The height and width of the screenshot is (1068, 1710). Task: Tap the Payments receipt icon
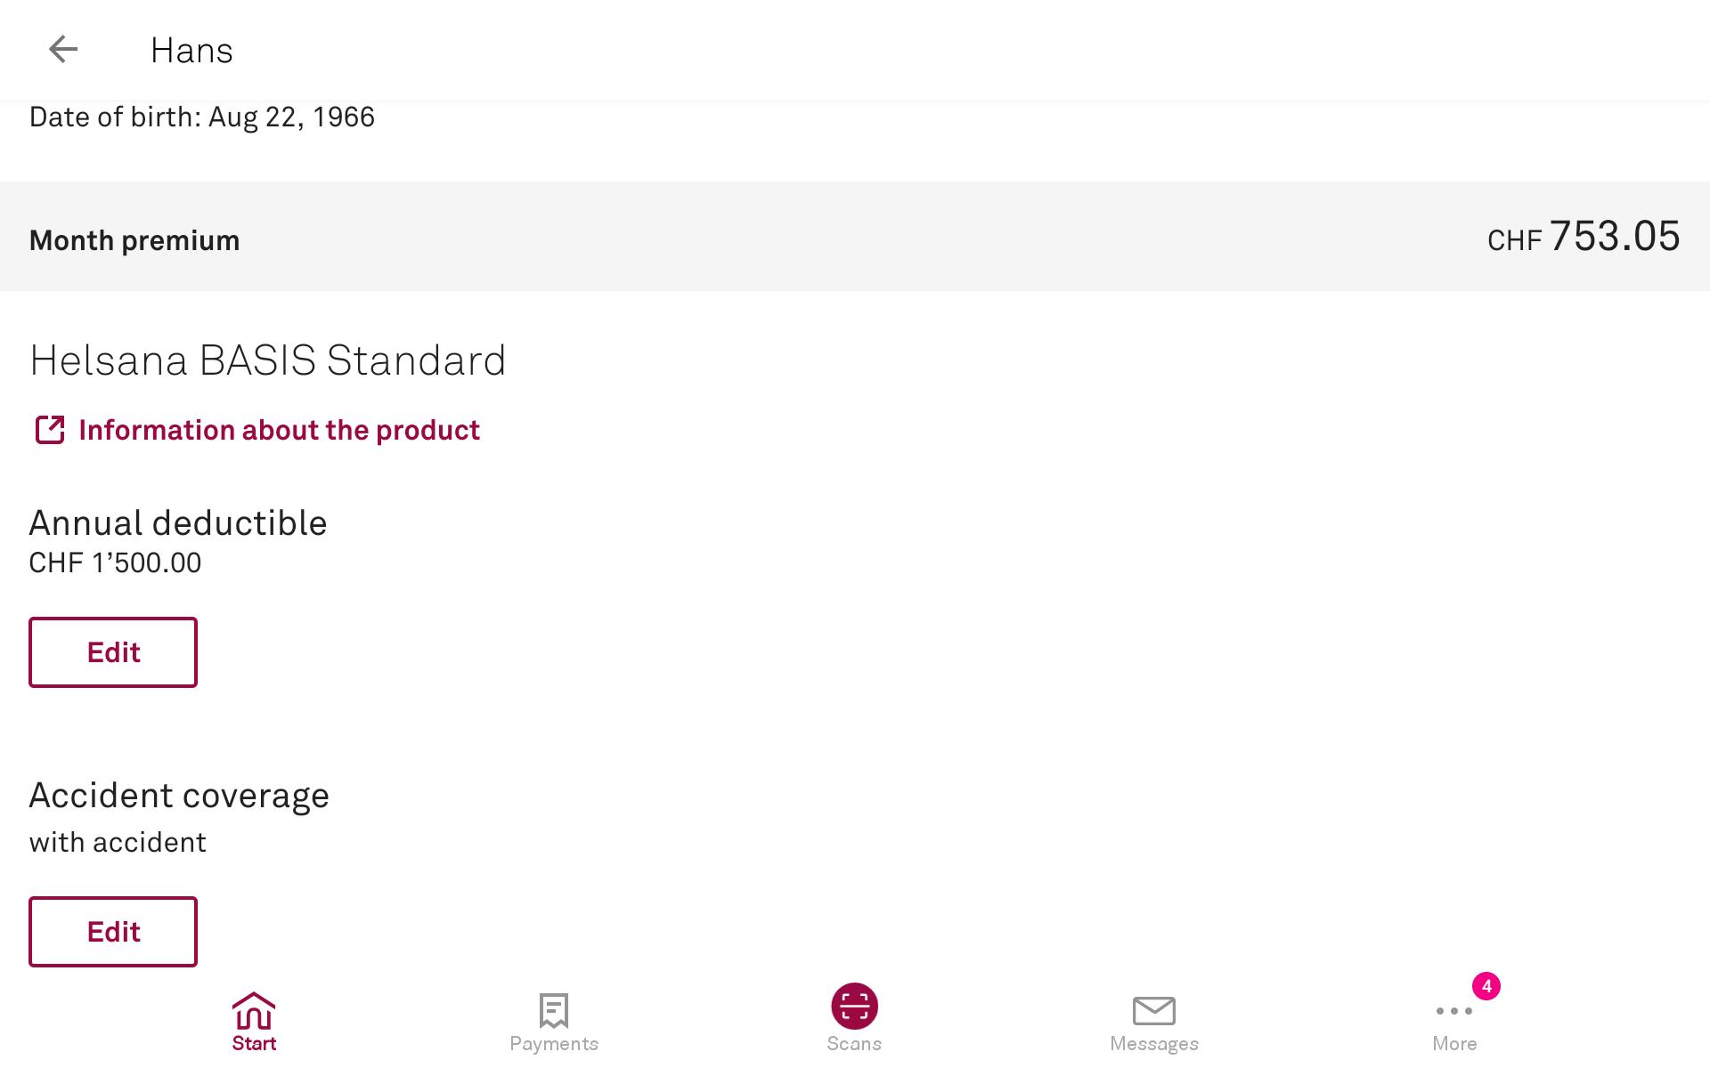553,1011
